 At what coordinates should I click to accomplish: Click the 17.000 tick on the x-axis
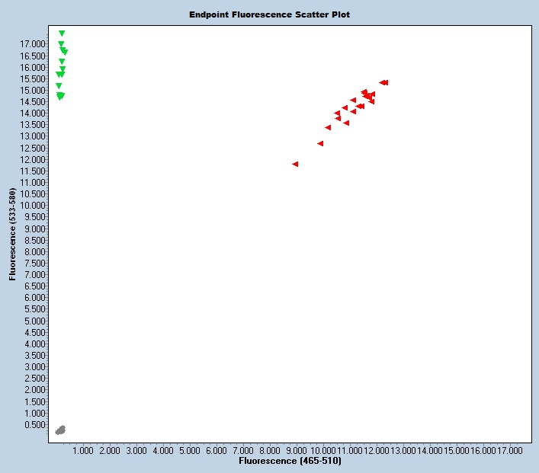click(x=509, y=450)
